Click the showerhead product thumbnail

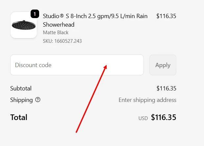pyautogui.click(x=24, y=25)
